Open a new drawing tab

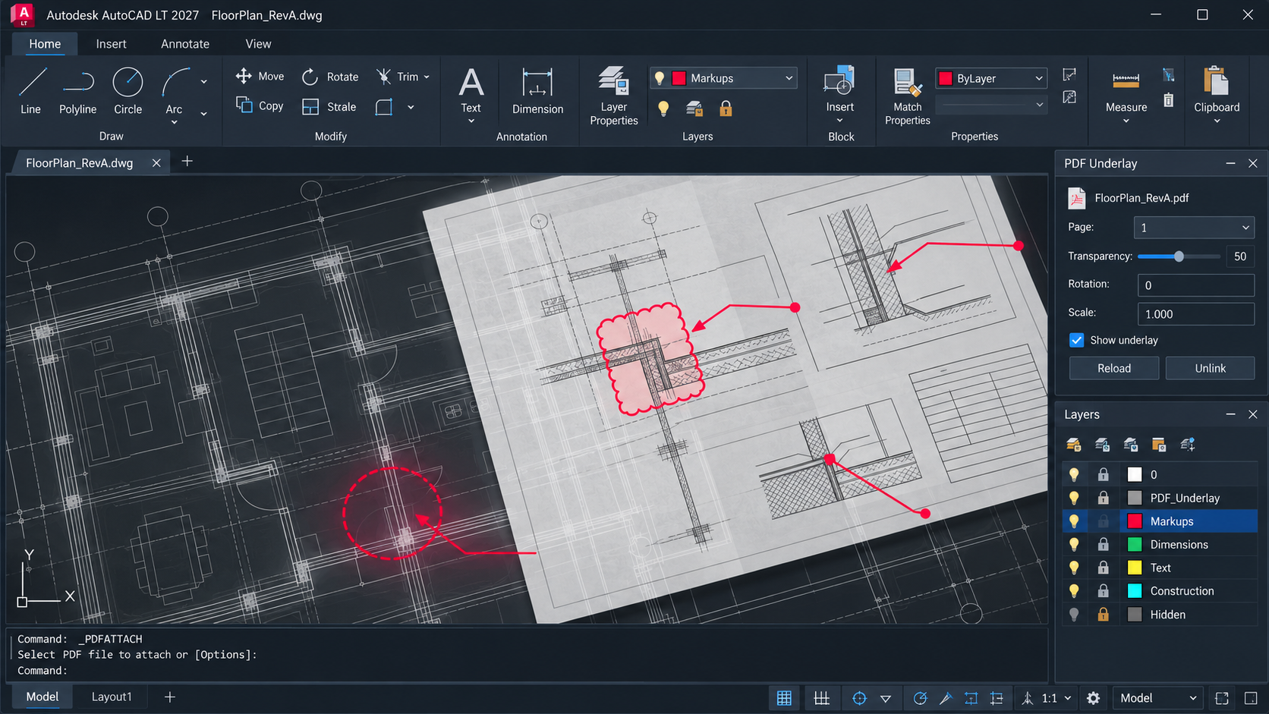tap(187, 162)
